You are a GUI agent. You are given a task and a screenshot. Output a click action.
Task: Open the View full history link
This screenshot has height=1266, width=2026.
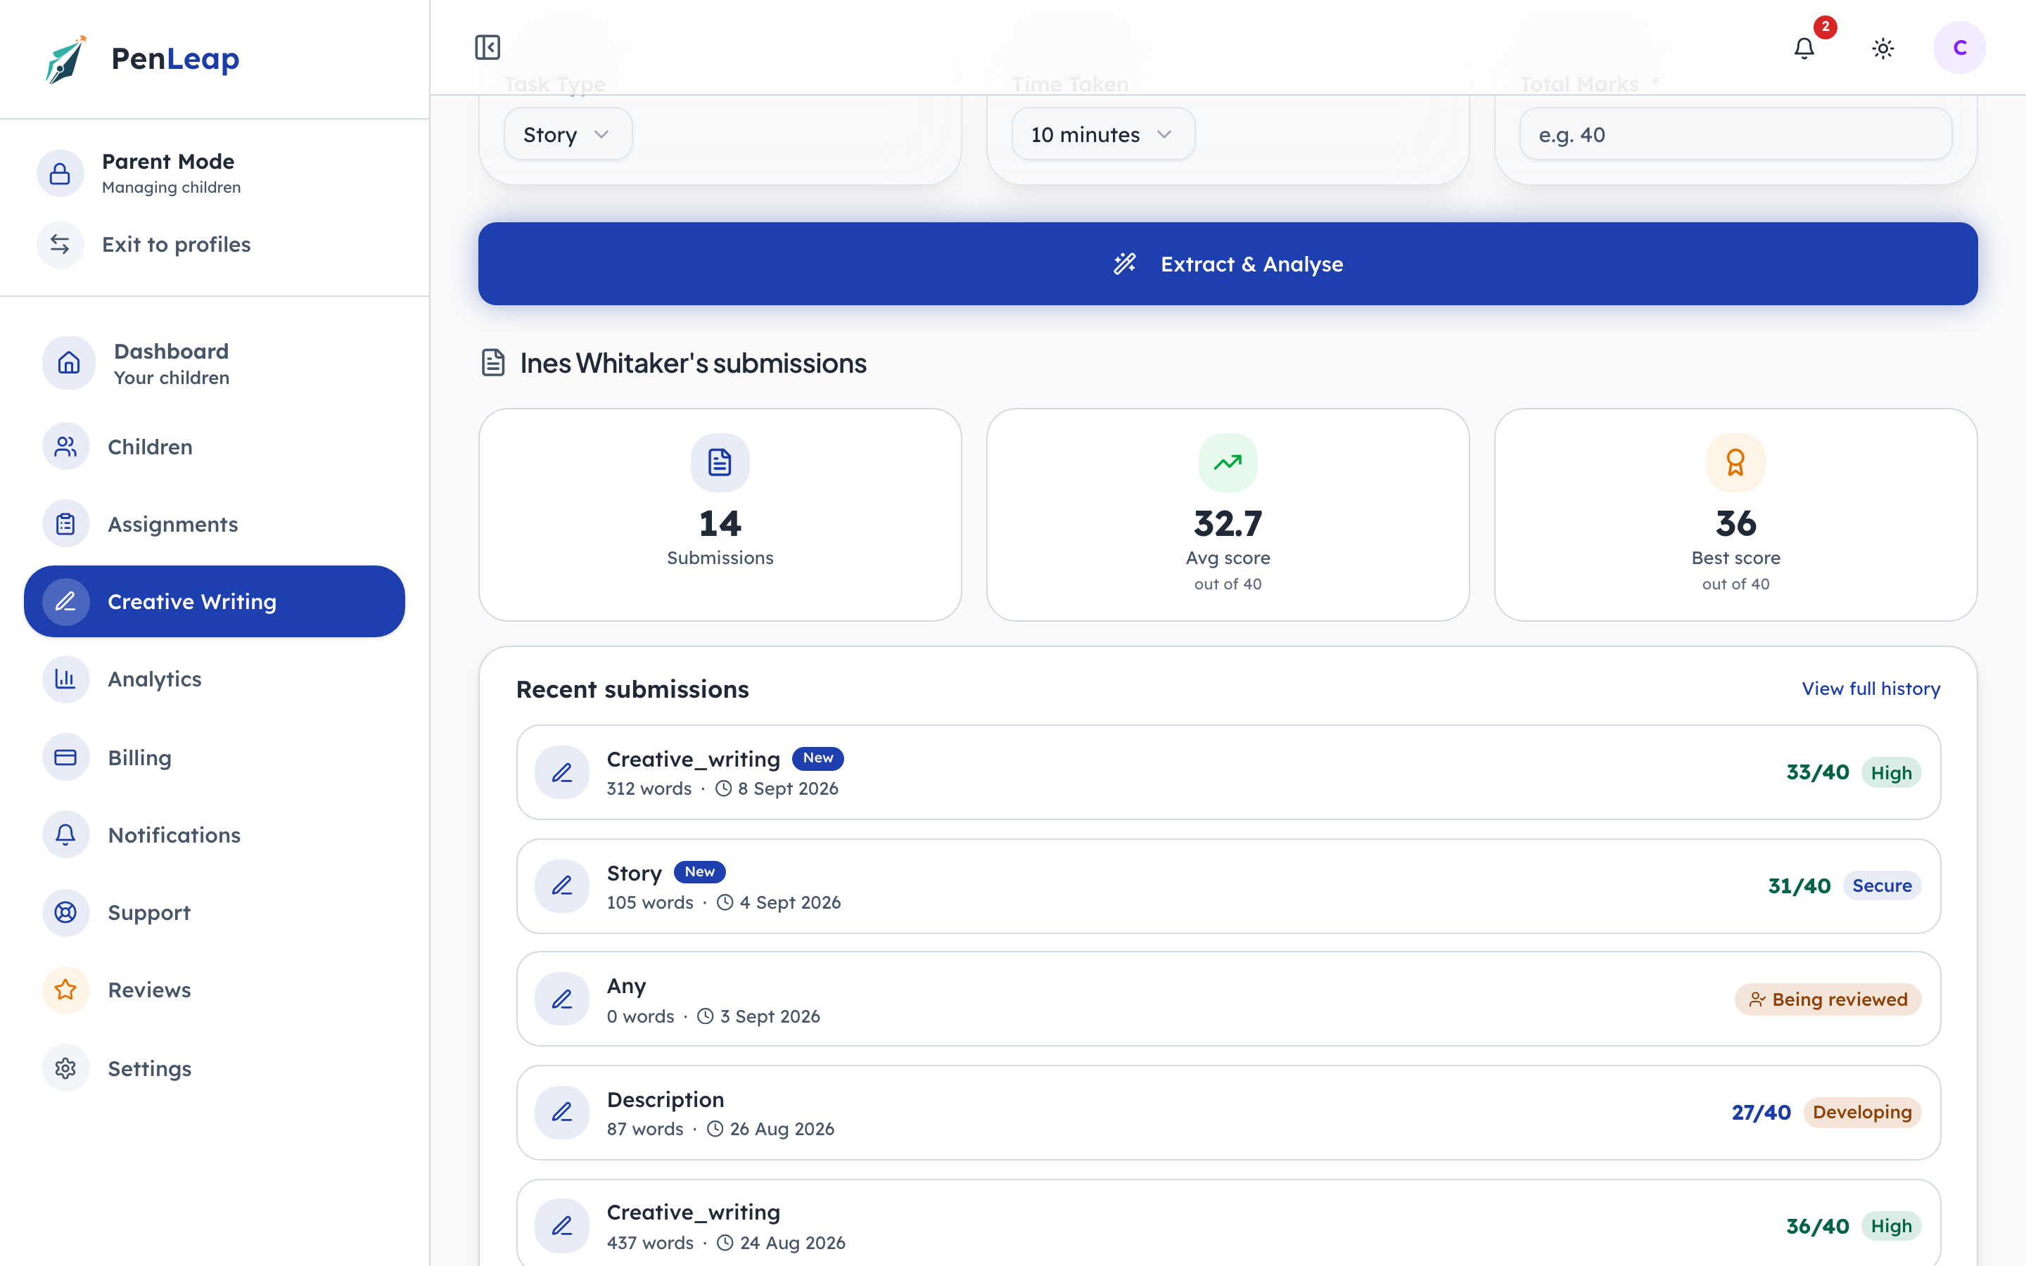coord(1871,689)
